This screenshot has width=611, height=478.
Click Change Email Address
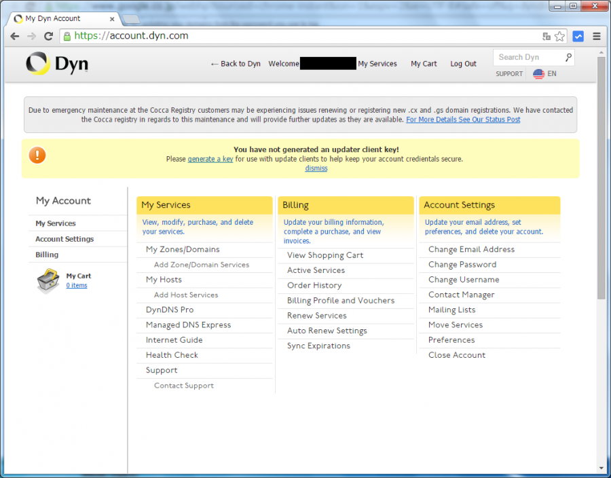[x=472, y=249]
